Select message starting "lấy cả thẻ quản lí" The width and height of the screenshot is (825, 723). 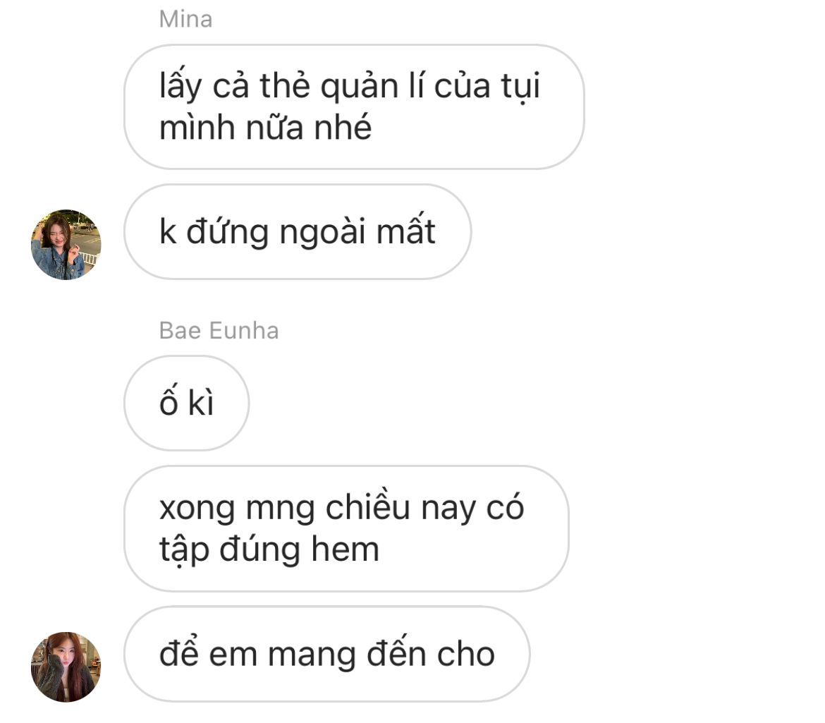click(x=354, y=107)
